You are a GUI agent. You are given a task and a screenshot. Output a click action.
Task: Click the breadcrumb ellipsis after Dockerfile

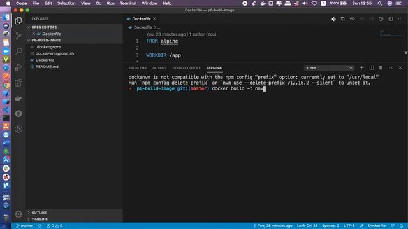(x=159, y=27)
